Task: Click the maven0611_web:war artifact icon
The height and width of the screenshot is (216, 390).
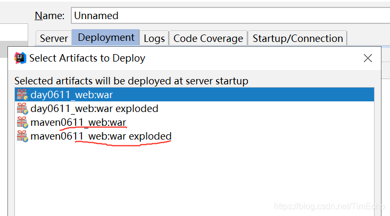Action: coord(22,122)
